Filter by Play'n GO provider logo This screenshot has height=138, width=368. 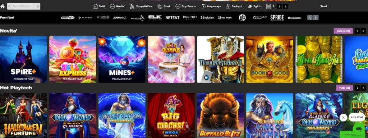(x=68, y=18)
